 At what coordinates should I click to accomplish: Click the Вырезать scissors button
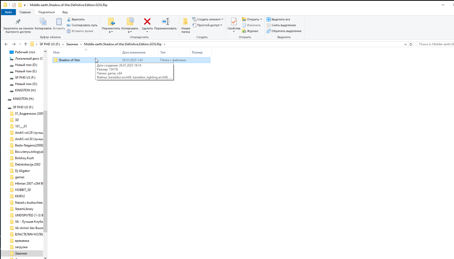[x=76, y=19]
